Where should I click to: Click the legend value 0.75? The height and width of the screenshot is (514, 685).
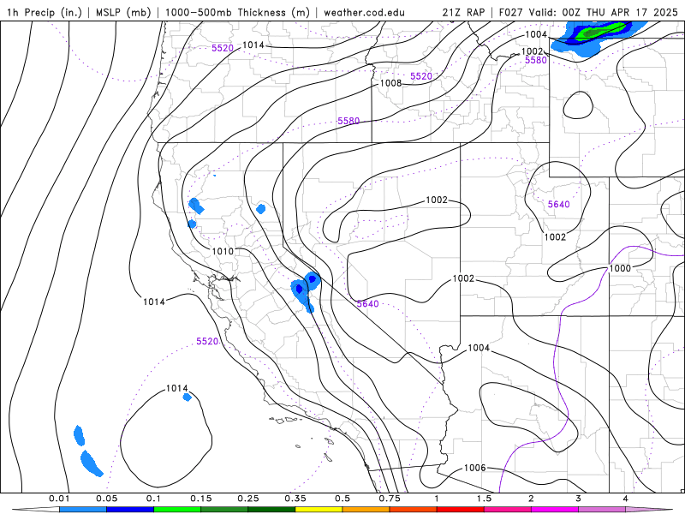click(x=390, y=499)
